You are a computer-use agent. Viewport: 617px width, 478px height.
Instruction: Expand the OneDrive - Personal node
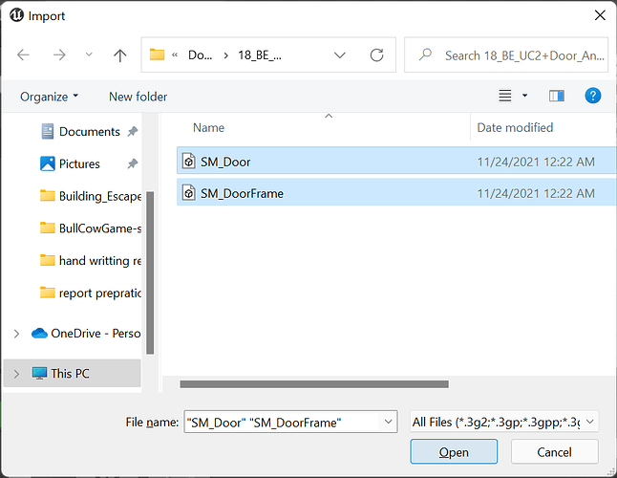point(16,334)
